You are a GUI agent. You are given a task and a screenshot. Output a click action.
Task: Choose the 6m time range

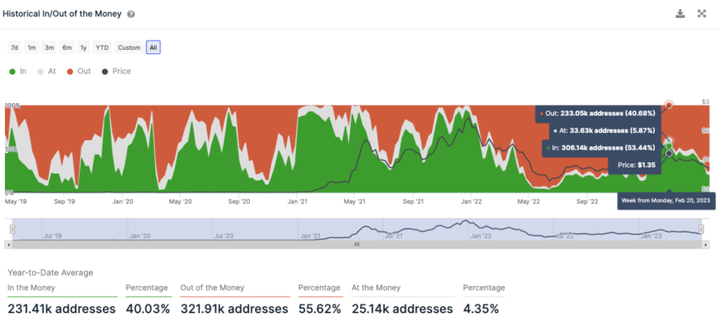67,47
